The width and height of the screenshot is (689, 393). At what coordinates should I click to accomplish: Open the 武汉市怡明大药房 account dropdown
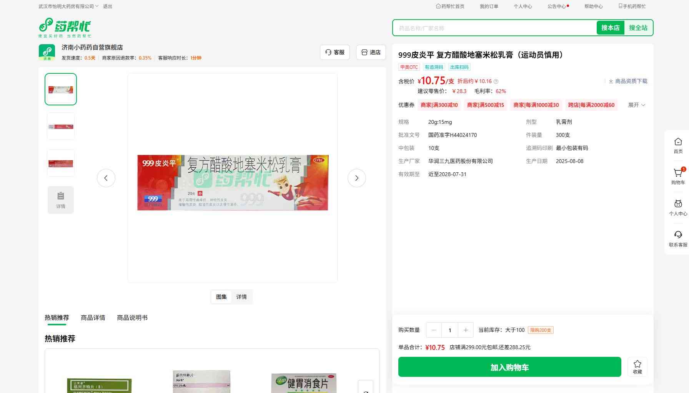tap(68, 7)
